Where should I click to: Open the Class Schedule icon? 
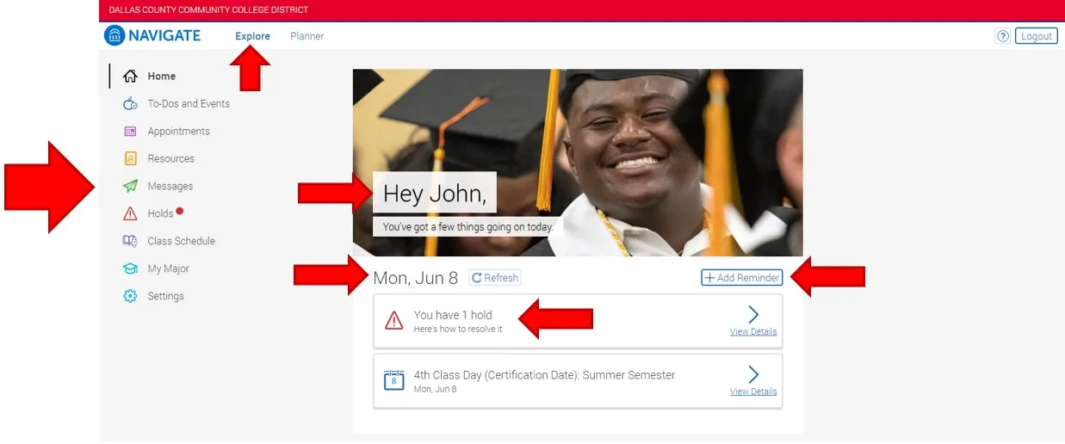pyautogui.click(x=131, y=242)
